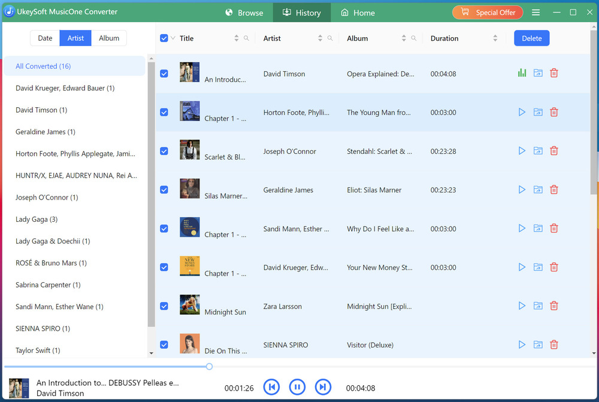Open the Special Offer button
Screen dimensions: 599x402
click(488, 13)
